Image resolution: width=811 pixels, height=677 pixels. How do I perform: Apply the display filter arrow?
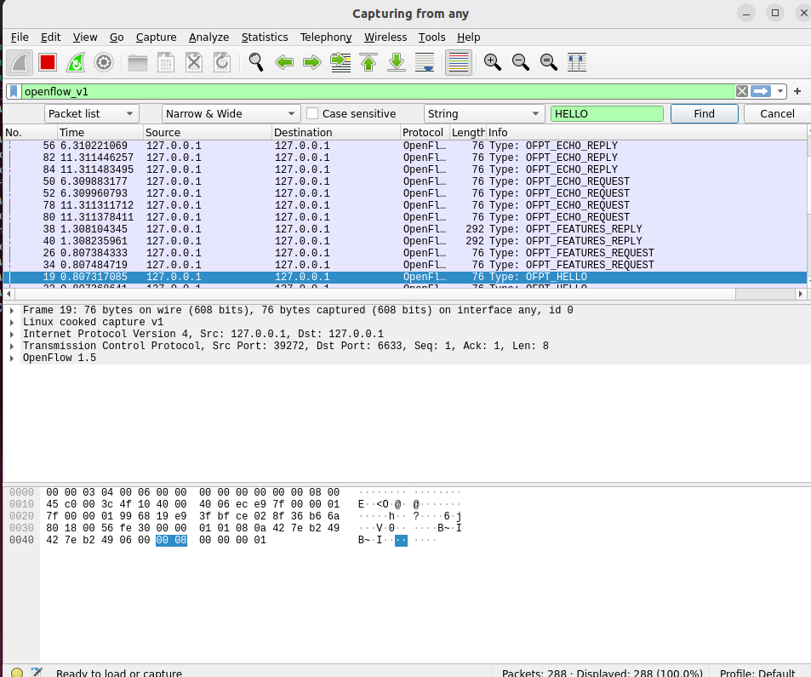760,92
